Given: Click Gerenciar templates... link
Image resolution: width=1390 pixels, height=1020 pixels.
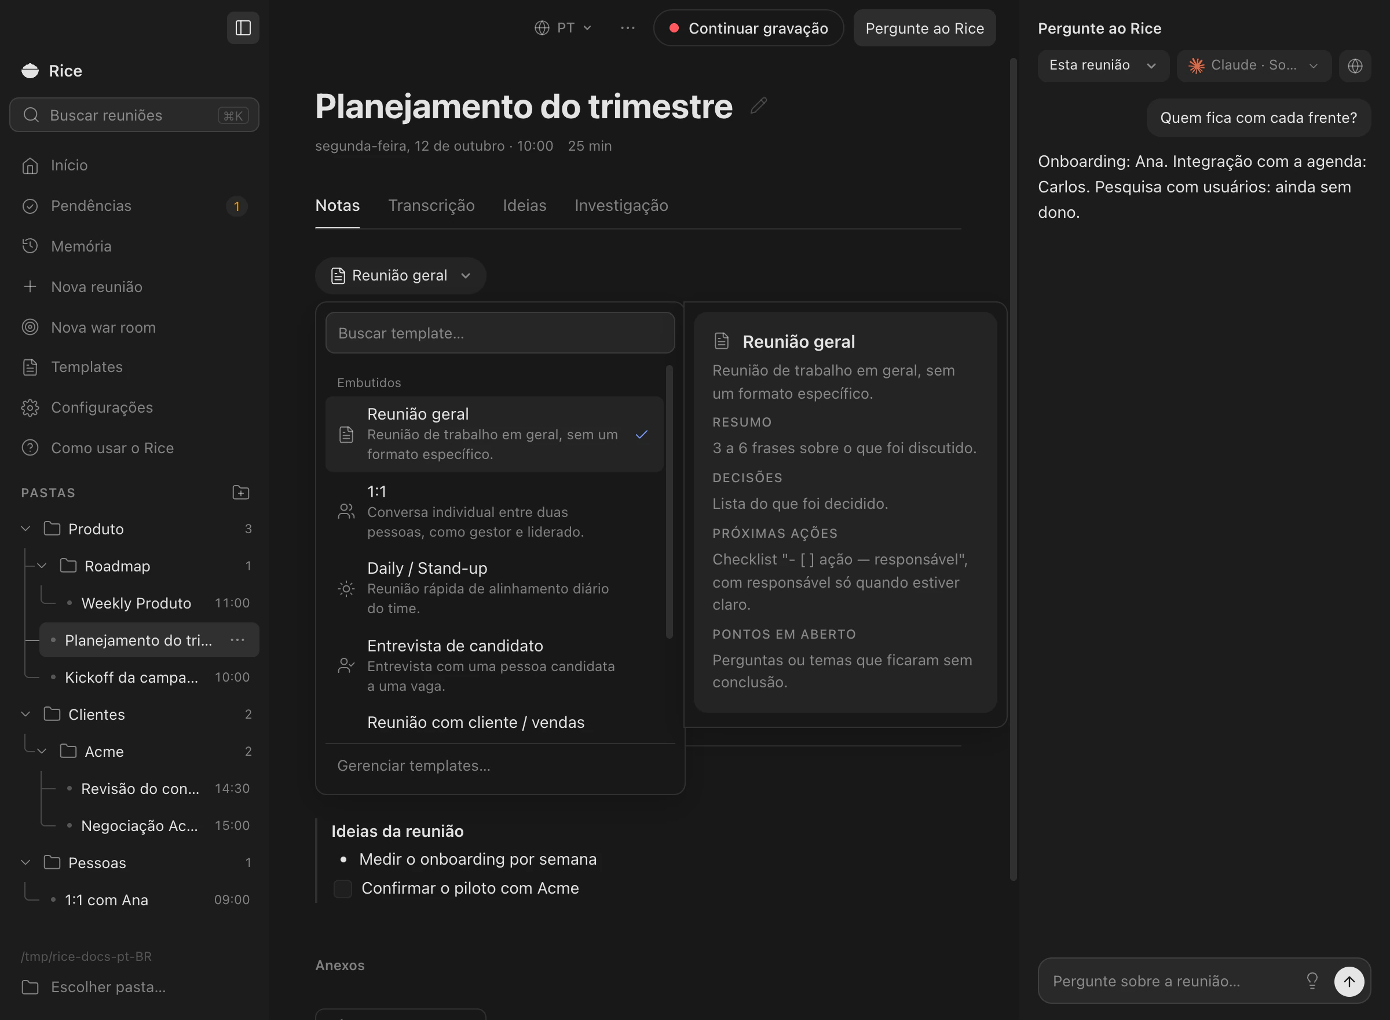Looking at the screenshot, I should (x=414, y=766).
